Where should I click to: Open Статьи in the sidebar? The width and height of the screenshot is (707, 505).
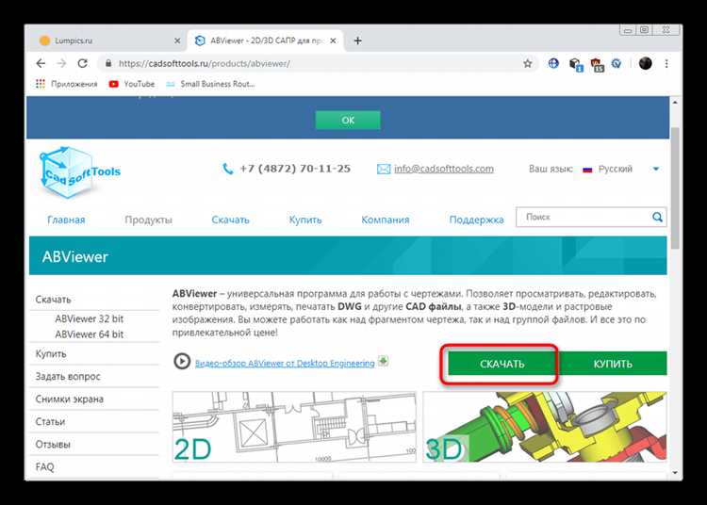pyautogui.click(x=50, y=422)
